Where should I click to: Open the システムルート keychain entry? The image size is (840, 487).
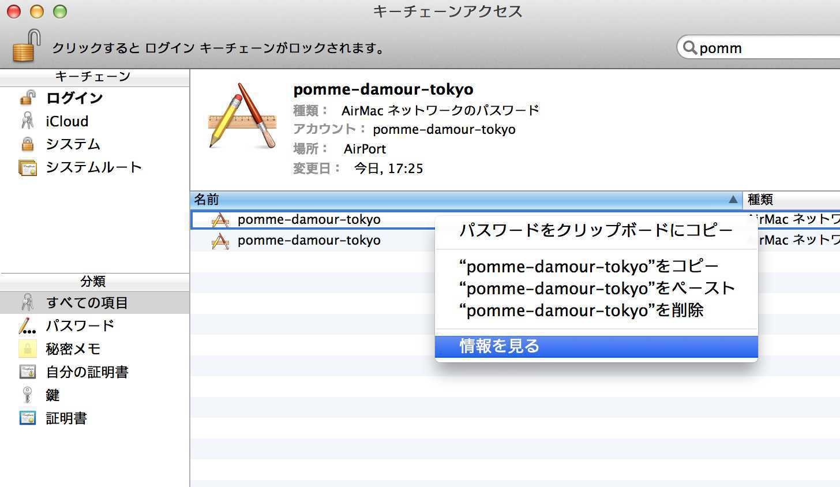(x=95, y=167)
